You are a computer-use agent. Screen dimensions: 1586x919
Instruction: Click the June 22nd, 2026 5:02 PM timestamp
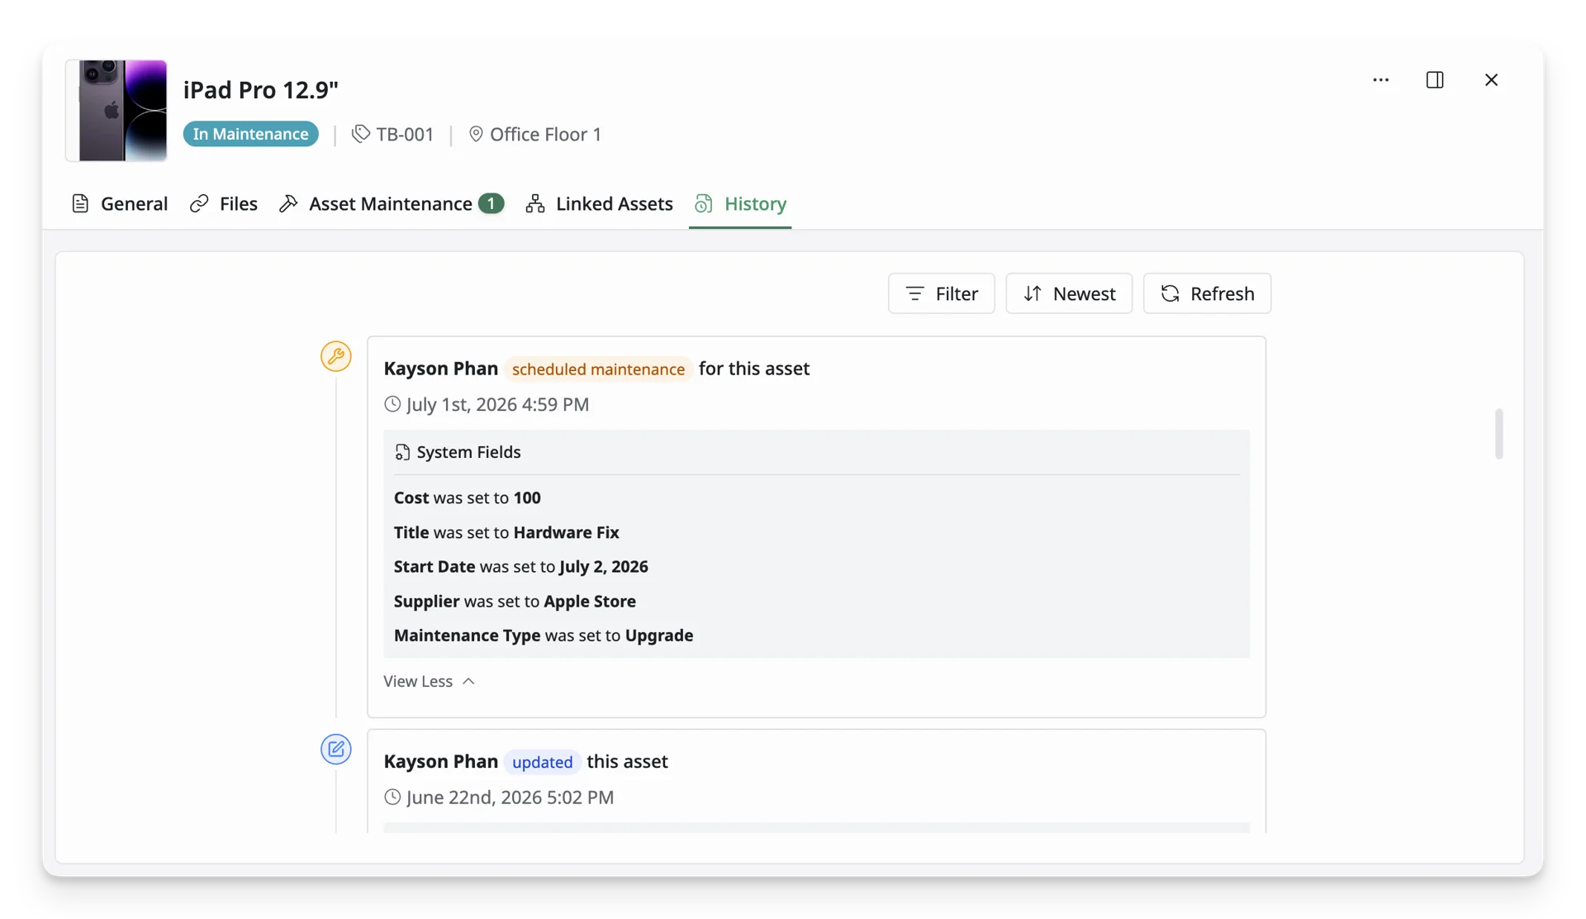(x=510, y=798)
